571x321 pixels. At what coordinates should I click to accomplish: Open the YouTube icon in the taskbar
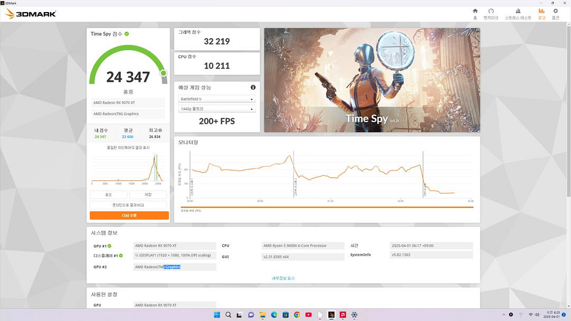308,315
